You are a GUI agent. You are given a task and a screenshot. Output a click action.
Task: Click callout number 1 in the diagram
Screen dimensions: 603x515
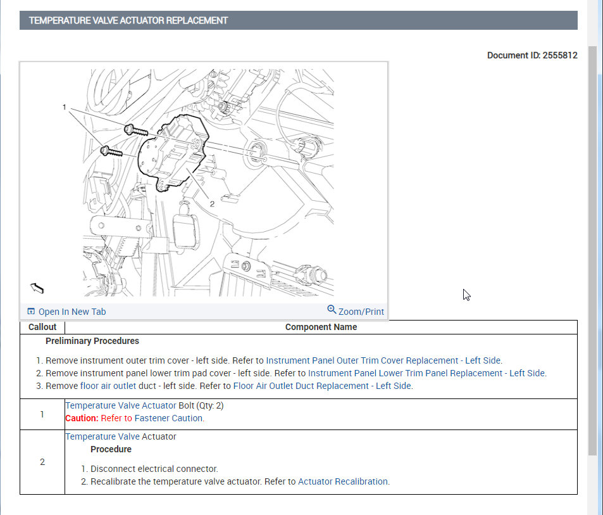tap(65, 108)
